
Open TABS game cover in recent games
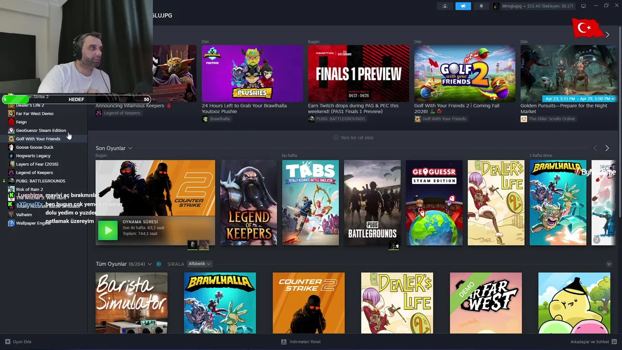pyautogui.click(x=311, y=203)
